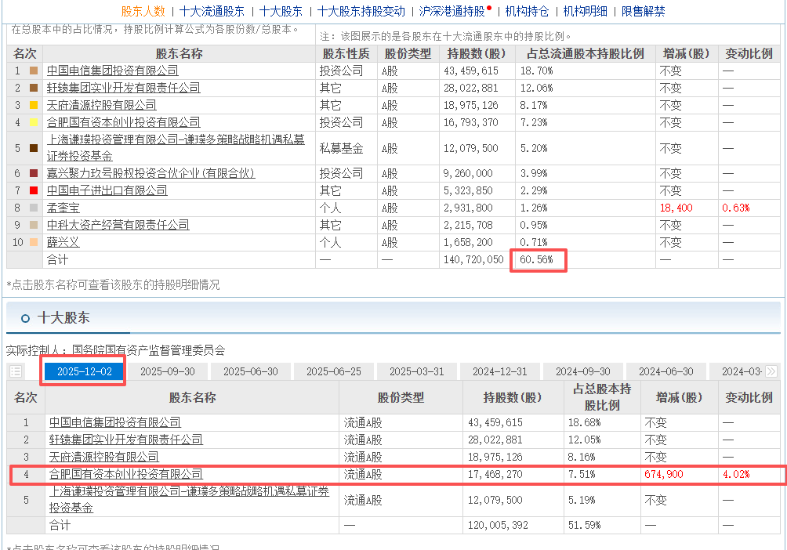Switch to the 2024-06-30 date tab
The height and width of the screenshot is (550, 787).
(x=666, y=371)
